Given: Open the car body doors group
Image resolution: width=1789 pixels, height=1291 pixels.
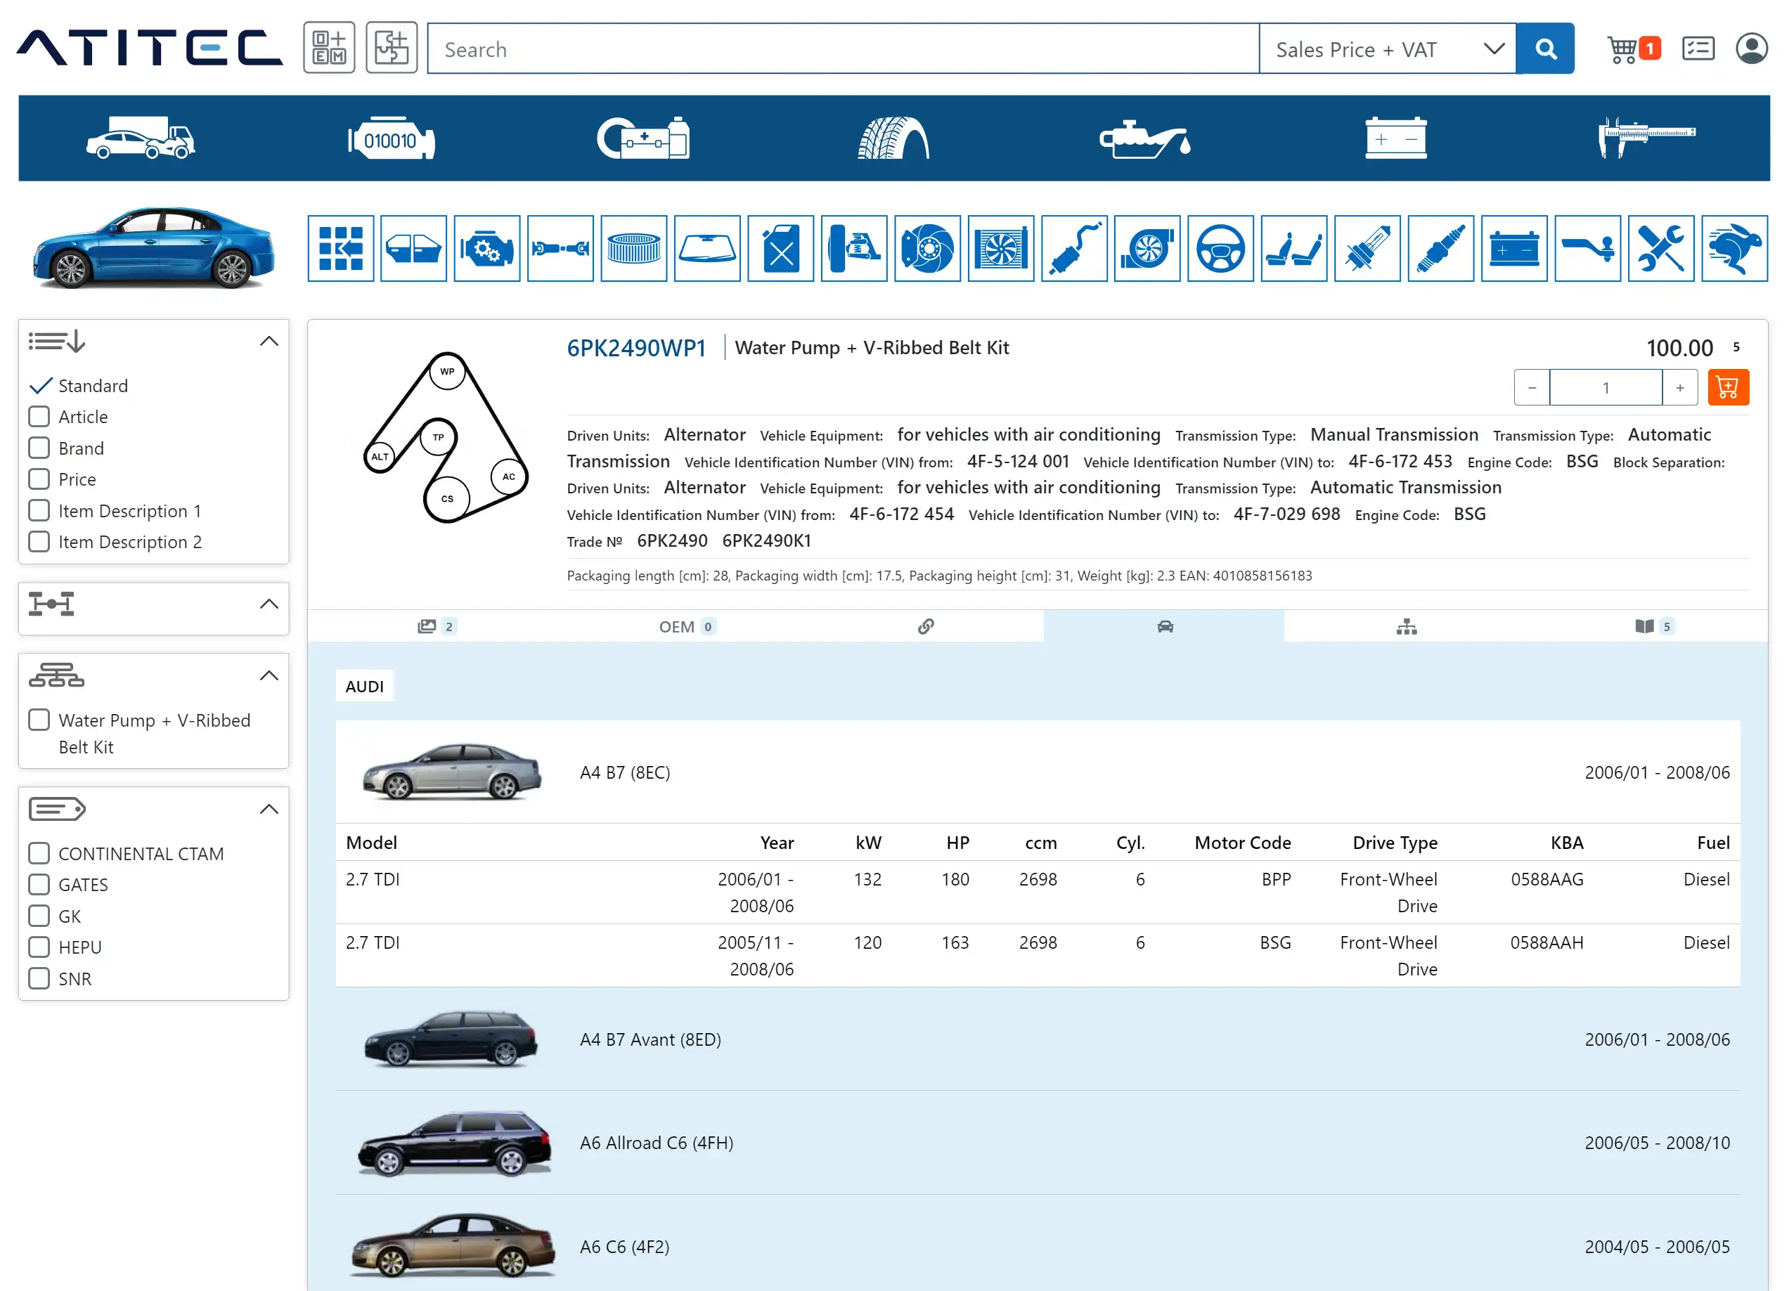Looking at the screenshot, I should (x=413, y=248).
